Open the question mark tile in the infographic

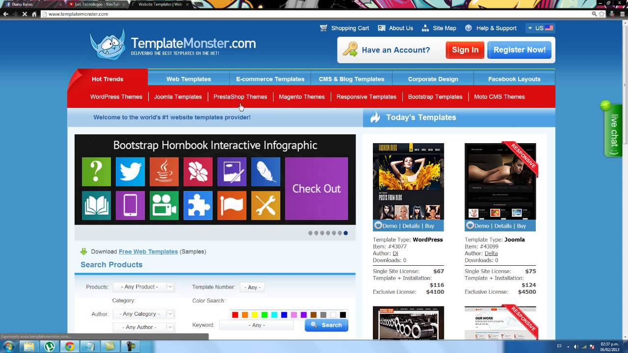(x=96, y=172)
